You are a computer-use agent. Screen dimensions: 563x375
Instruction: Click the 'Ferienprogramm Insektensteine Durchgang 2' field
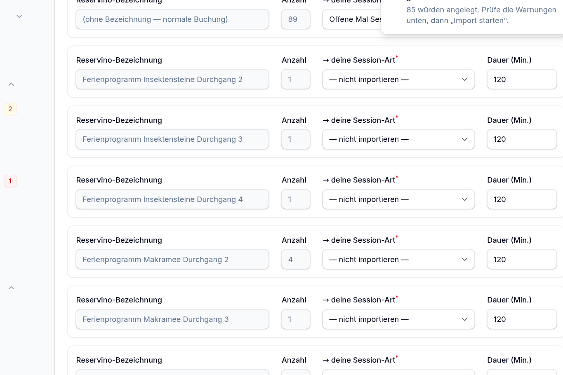pyautogui.click(x=172, y=80)
